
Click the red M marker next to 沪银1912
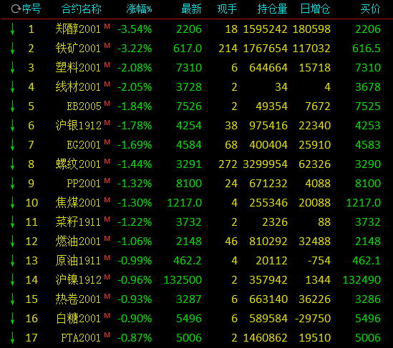click(x=107, y=123)
